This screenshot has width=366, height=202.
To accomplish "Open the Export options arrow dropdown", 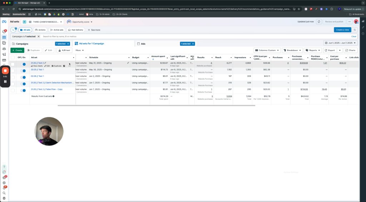I will click(x=340, y=50).
